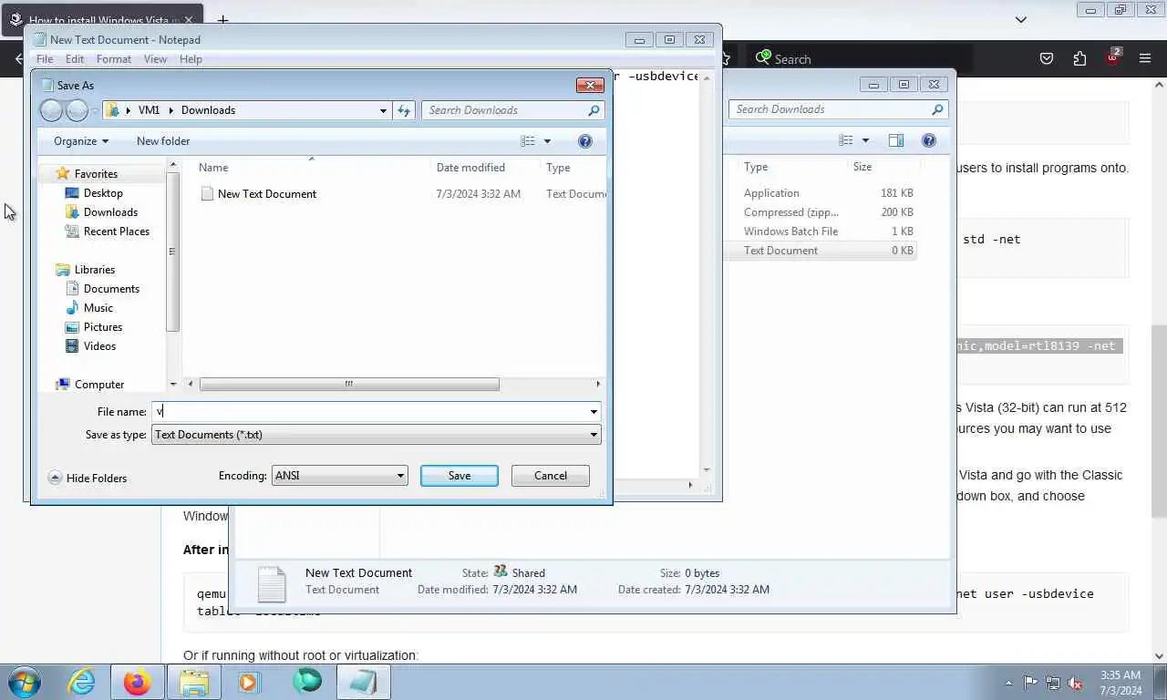This screenshot has width=1167, height=700.
Task: Open Notepad's File menu
Action: pyautogui.click(x=44, y=59)
